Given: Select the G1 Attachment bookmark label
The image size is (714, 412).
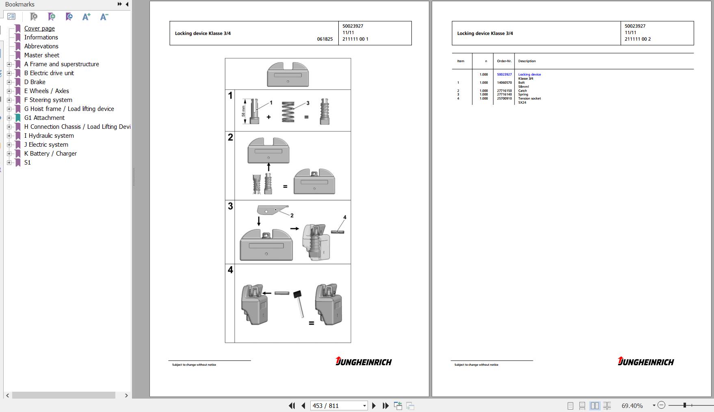Looking at the screenshot, I should (x=44, y=118).
